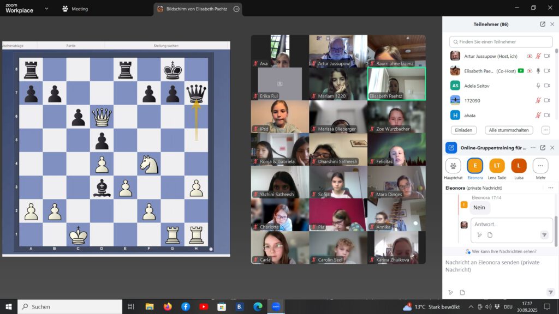Switch to the Meeting tab

pos(75,9)
